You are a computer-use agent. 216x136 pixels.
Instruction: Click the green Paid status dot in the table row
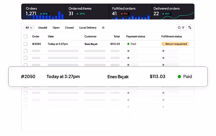(x=128, y=44)
